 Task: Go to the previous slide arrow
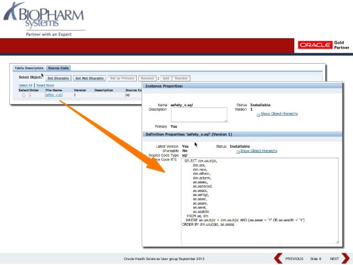click(278, 258)
